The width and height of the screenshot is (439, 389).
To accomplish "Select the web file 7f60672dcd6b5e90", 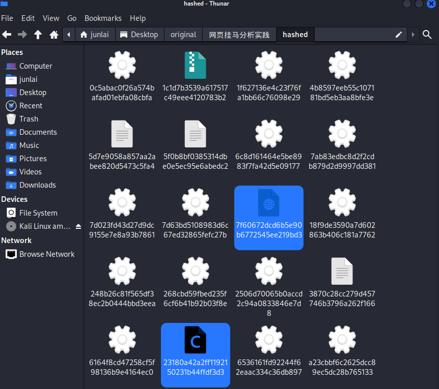I will click(x=268, y=203).
